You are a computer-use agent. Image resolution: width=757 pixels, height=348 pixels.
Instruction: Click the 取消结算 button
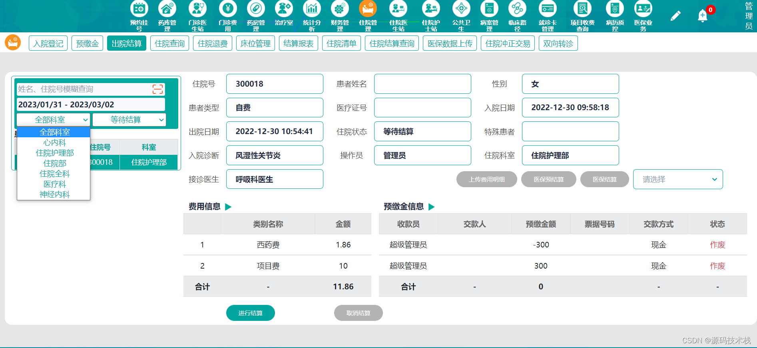click(359, 313)
